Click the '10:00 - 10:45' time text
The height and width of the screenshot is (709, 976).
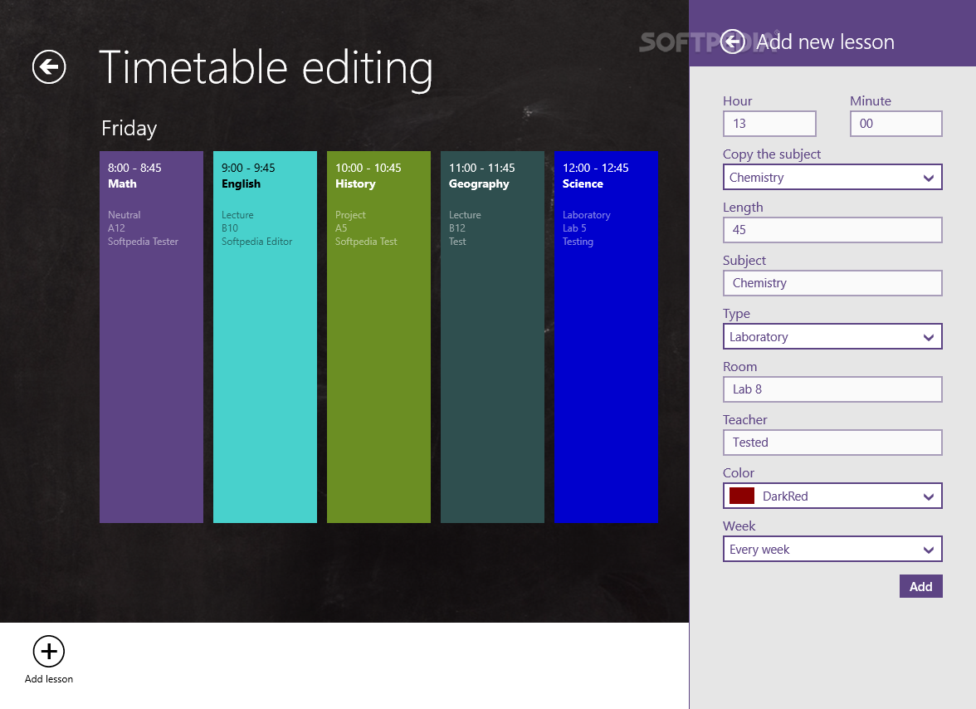pyautogui.click(x=368, y=168)
